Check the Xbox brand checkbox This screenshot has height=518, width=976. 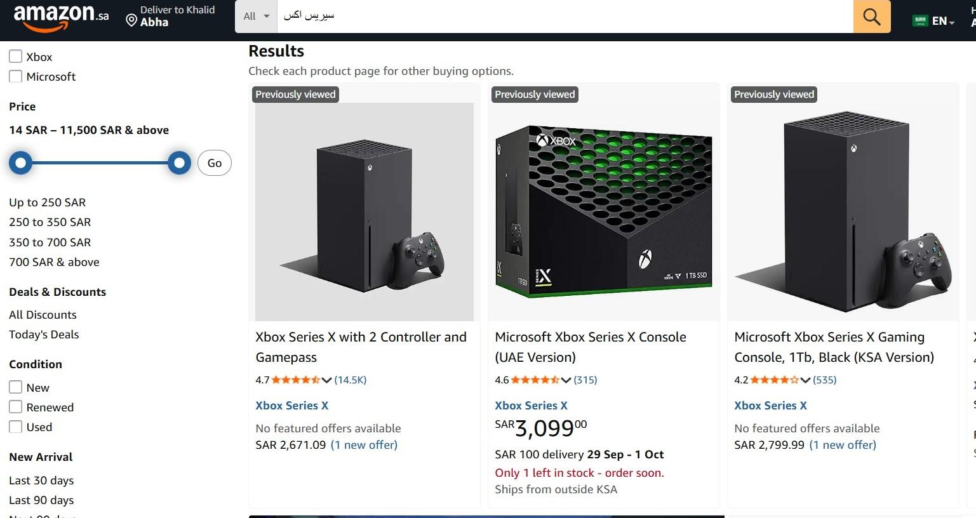tap(16, 56)
